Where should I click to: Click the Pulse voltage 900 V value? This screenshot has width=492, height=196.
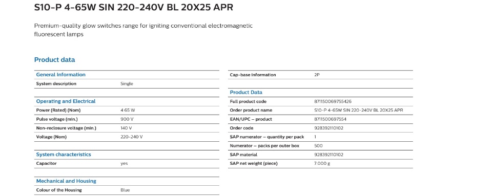point(127,119)
